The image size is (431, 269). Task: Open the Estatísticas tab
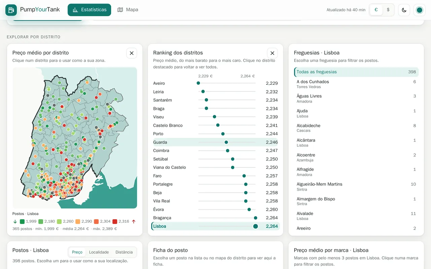(x=89, y=10)
